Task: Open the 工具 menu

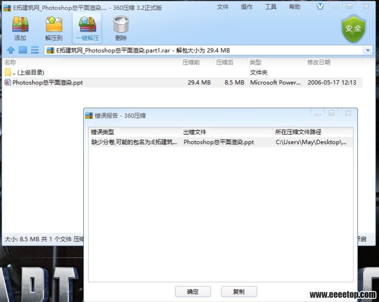Action: [270, 7]
